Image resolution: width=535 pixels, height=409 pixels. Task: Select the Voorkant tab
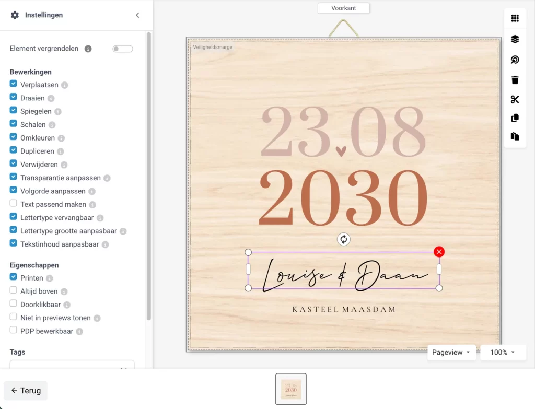coord(343,8)
